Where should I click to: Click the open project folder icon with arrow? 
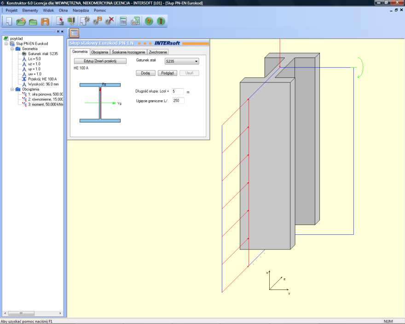(x=21, y=21)
